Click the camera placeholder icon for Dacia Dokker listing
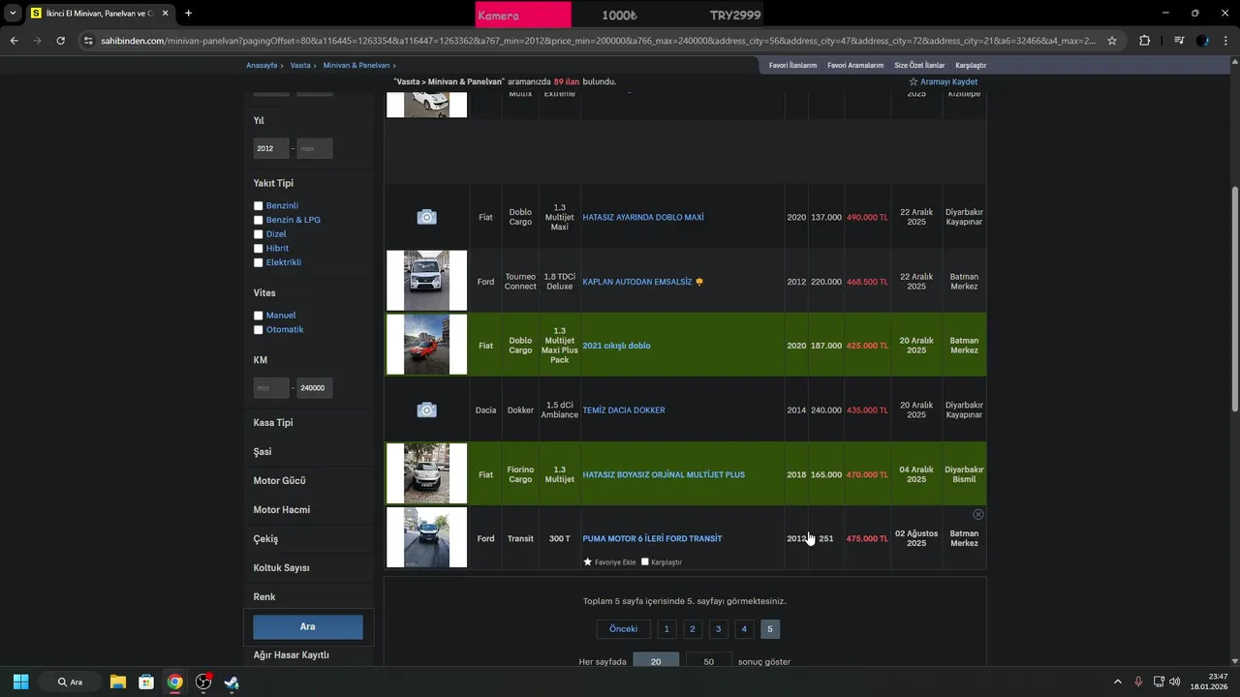 426,410
